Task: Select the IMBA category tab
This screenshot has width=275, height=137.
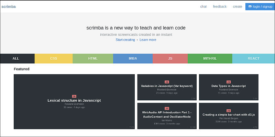Action: (x=133, y=59)
